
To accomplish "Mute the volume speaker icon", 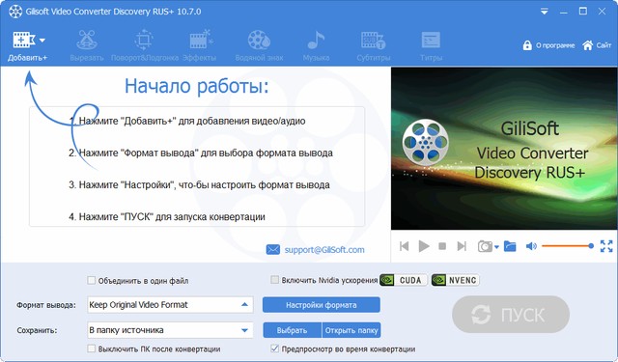I will (x=531, y=246).
